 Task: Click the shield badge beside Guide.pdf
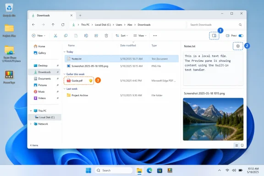pyautogui.click(x=91, y=81)
